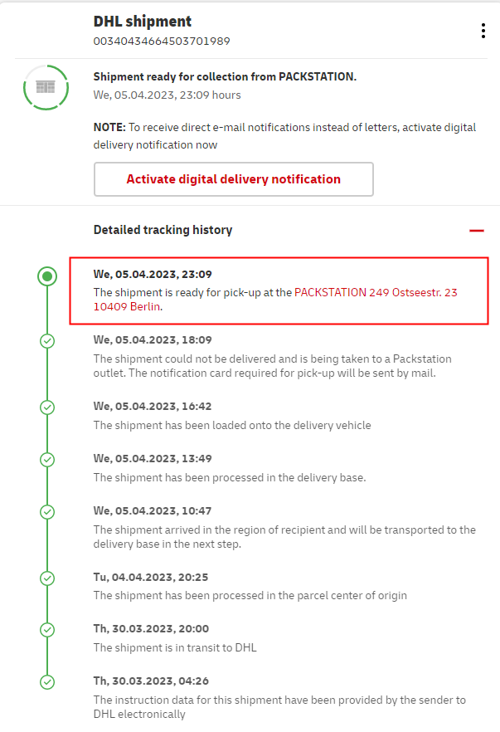Click the filled green current-status timeline marker
Screen dimensions: 500x732
pos(47,276)
